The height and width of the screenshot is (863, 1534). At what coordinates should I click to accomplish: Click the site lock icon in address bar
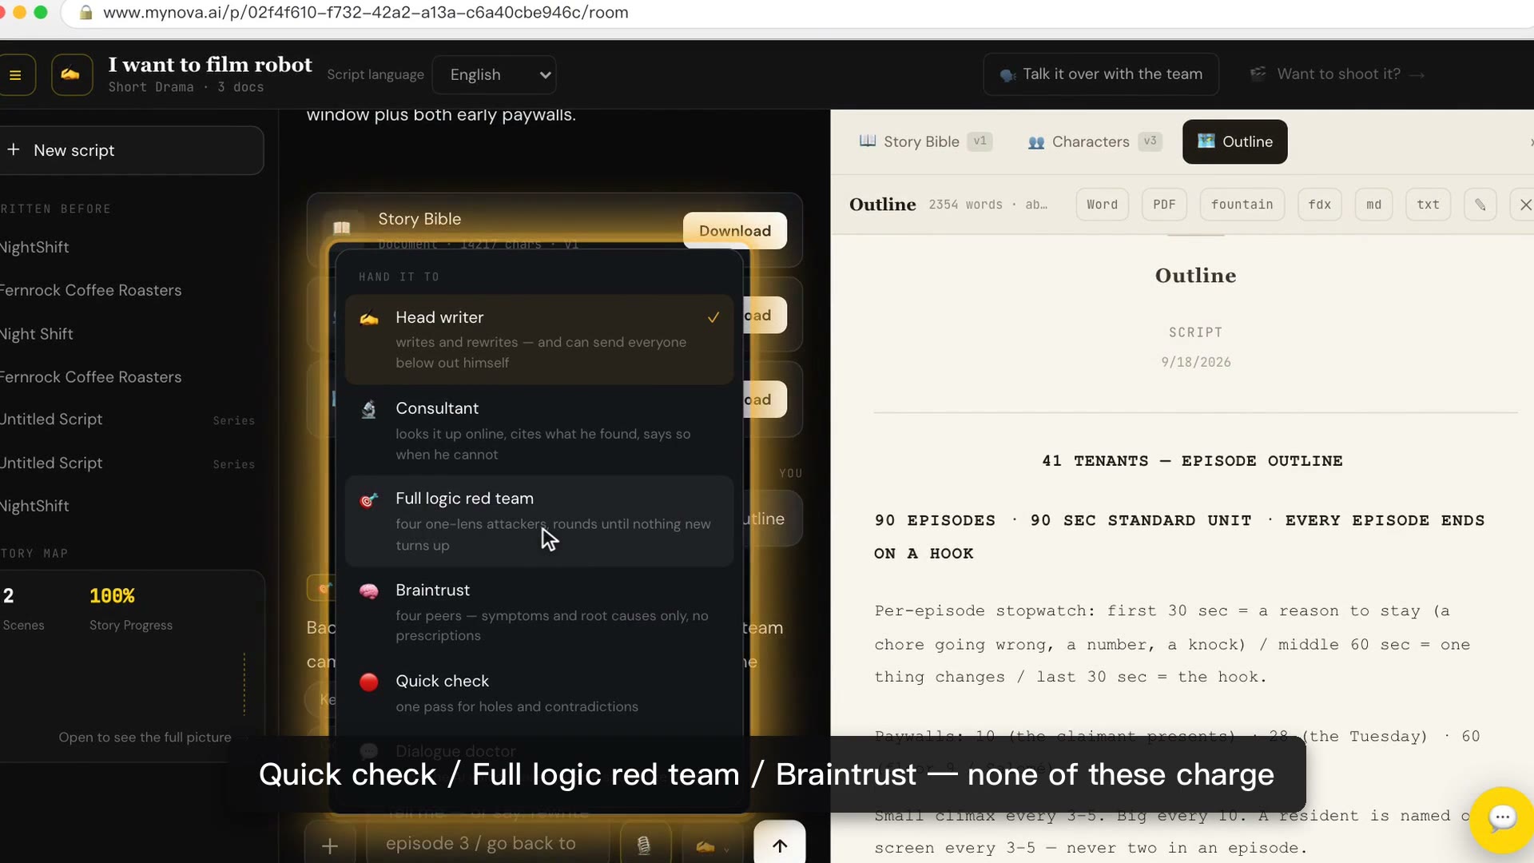[85, 13]
